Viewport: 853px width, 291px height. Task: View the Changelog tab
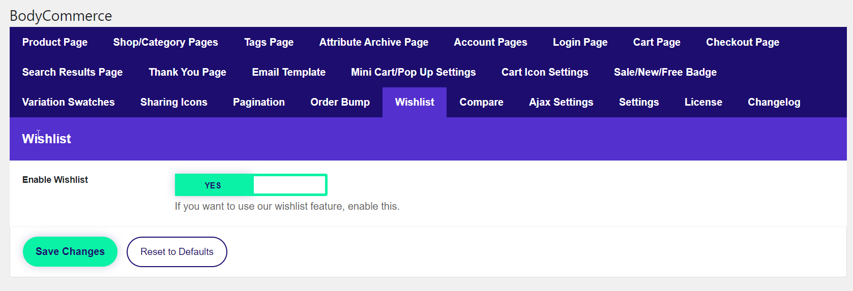[x=774, y=102]
